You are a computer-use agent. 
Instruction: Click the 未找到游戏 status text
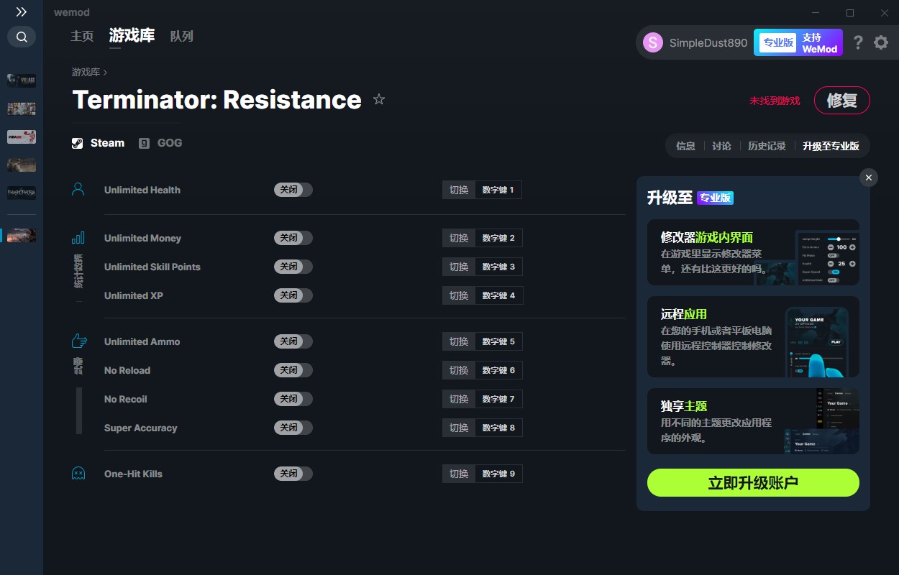click(775, 101)
